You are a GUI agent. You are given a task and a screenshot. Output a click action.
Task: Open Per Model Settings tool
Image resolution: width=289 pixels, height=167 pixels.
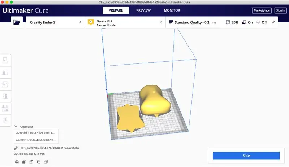(5, 108)
